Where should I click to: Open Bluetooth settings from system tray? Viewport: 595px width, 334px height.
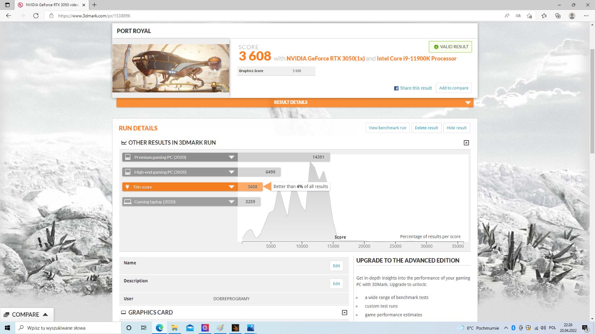tap(513, 328)
